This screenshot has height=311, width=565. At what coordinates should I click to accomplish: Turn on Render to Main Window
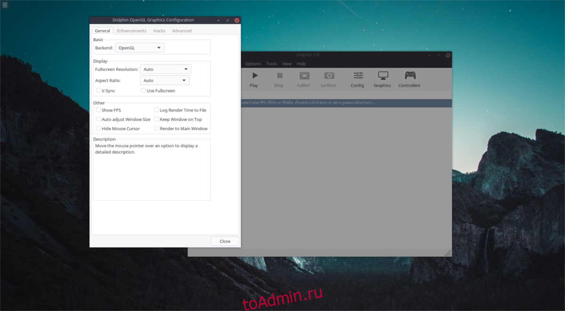tap(156, 128)
